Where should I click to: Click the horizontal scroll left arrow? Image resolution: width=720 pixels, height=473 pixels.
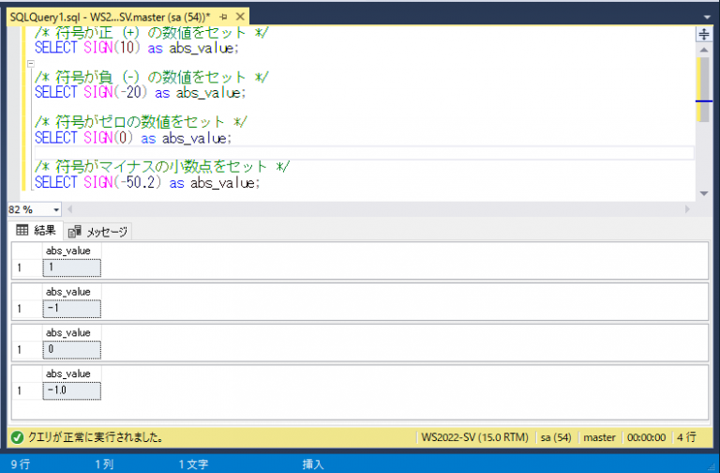(x=69, y=209)
